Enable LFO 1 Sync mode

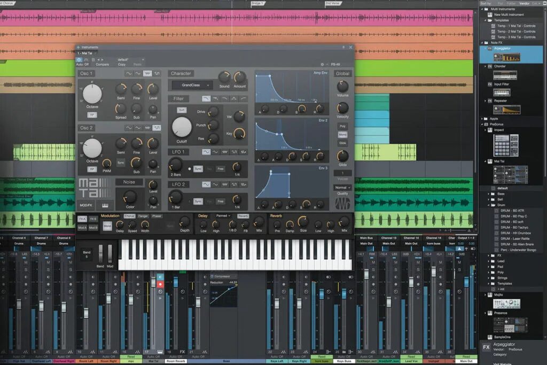198,169
